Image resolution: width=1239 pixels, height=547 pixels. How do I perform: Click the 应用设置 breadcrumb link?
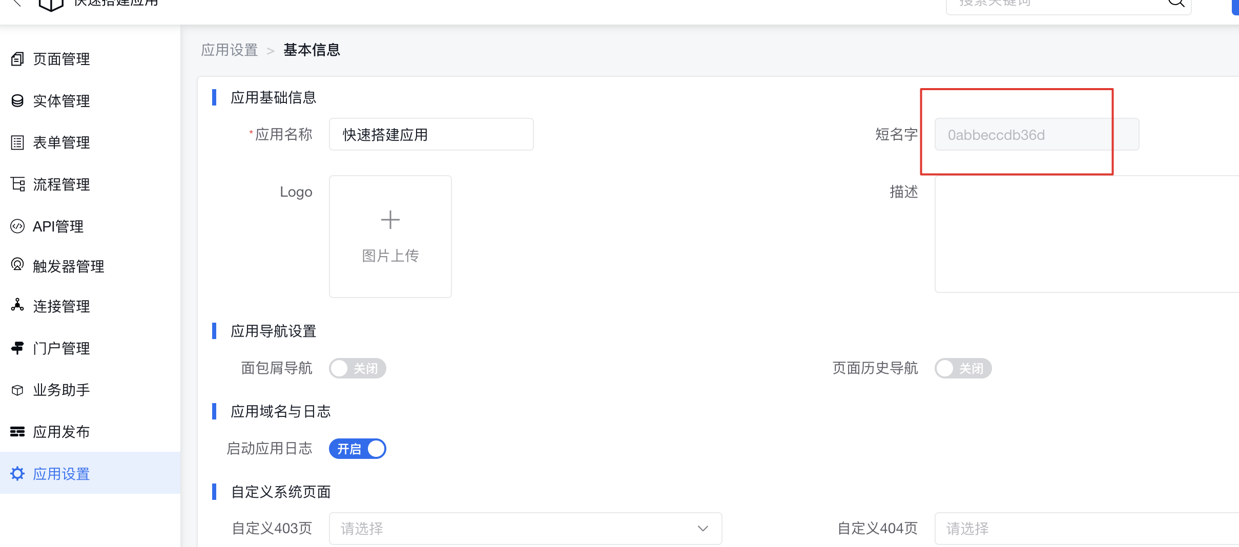pos(229,50)
